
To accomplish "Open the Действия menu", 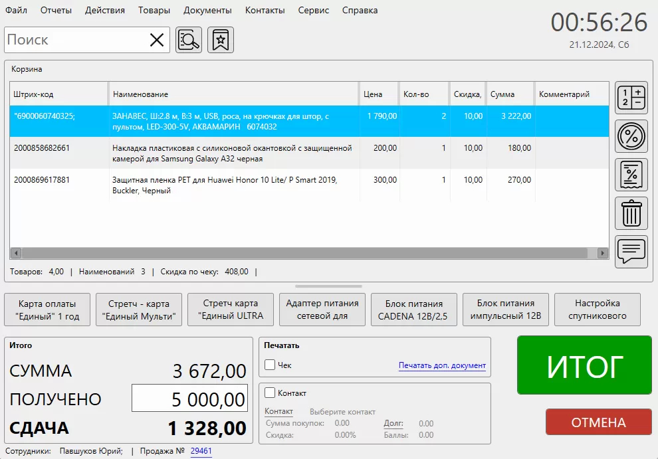I will (x=105, y=10).
